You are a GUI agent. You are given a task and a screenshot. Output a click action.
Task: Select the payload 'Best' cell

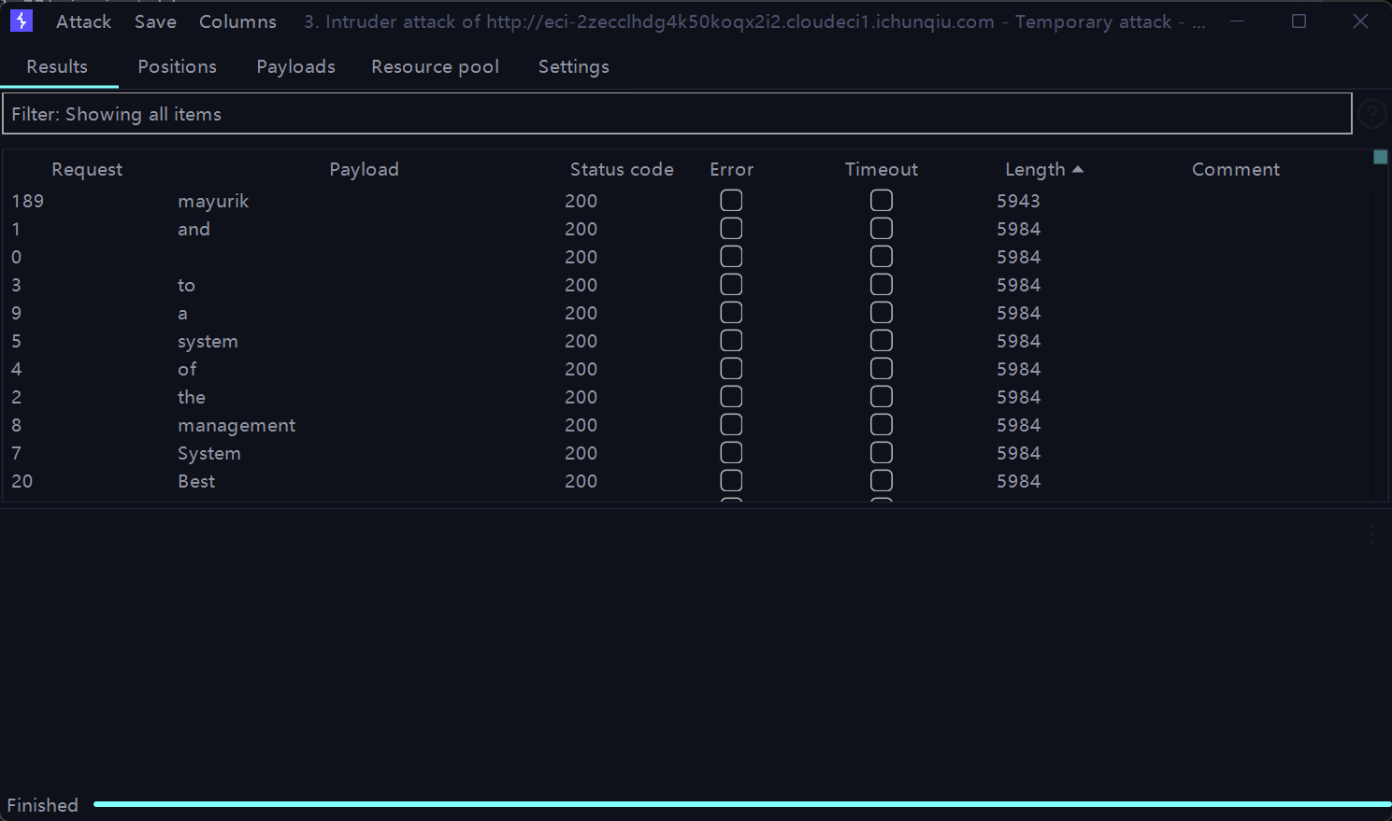tap(196, 481)
